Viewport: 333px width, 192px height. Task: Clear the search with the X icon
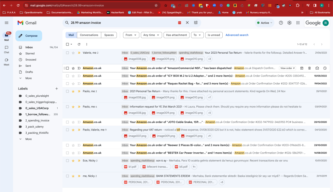[187, 22]
